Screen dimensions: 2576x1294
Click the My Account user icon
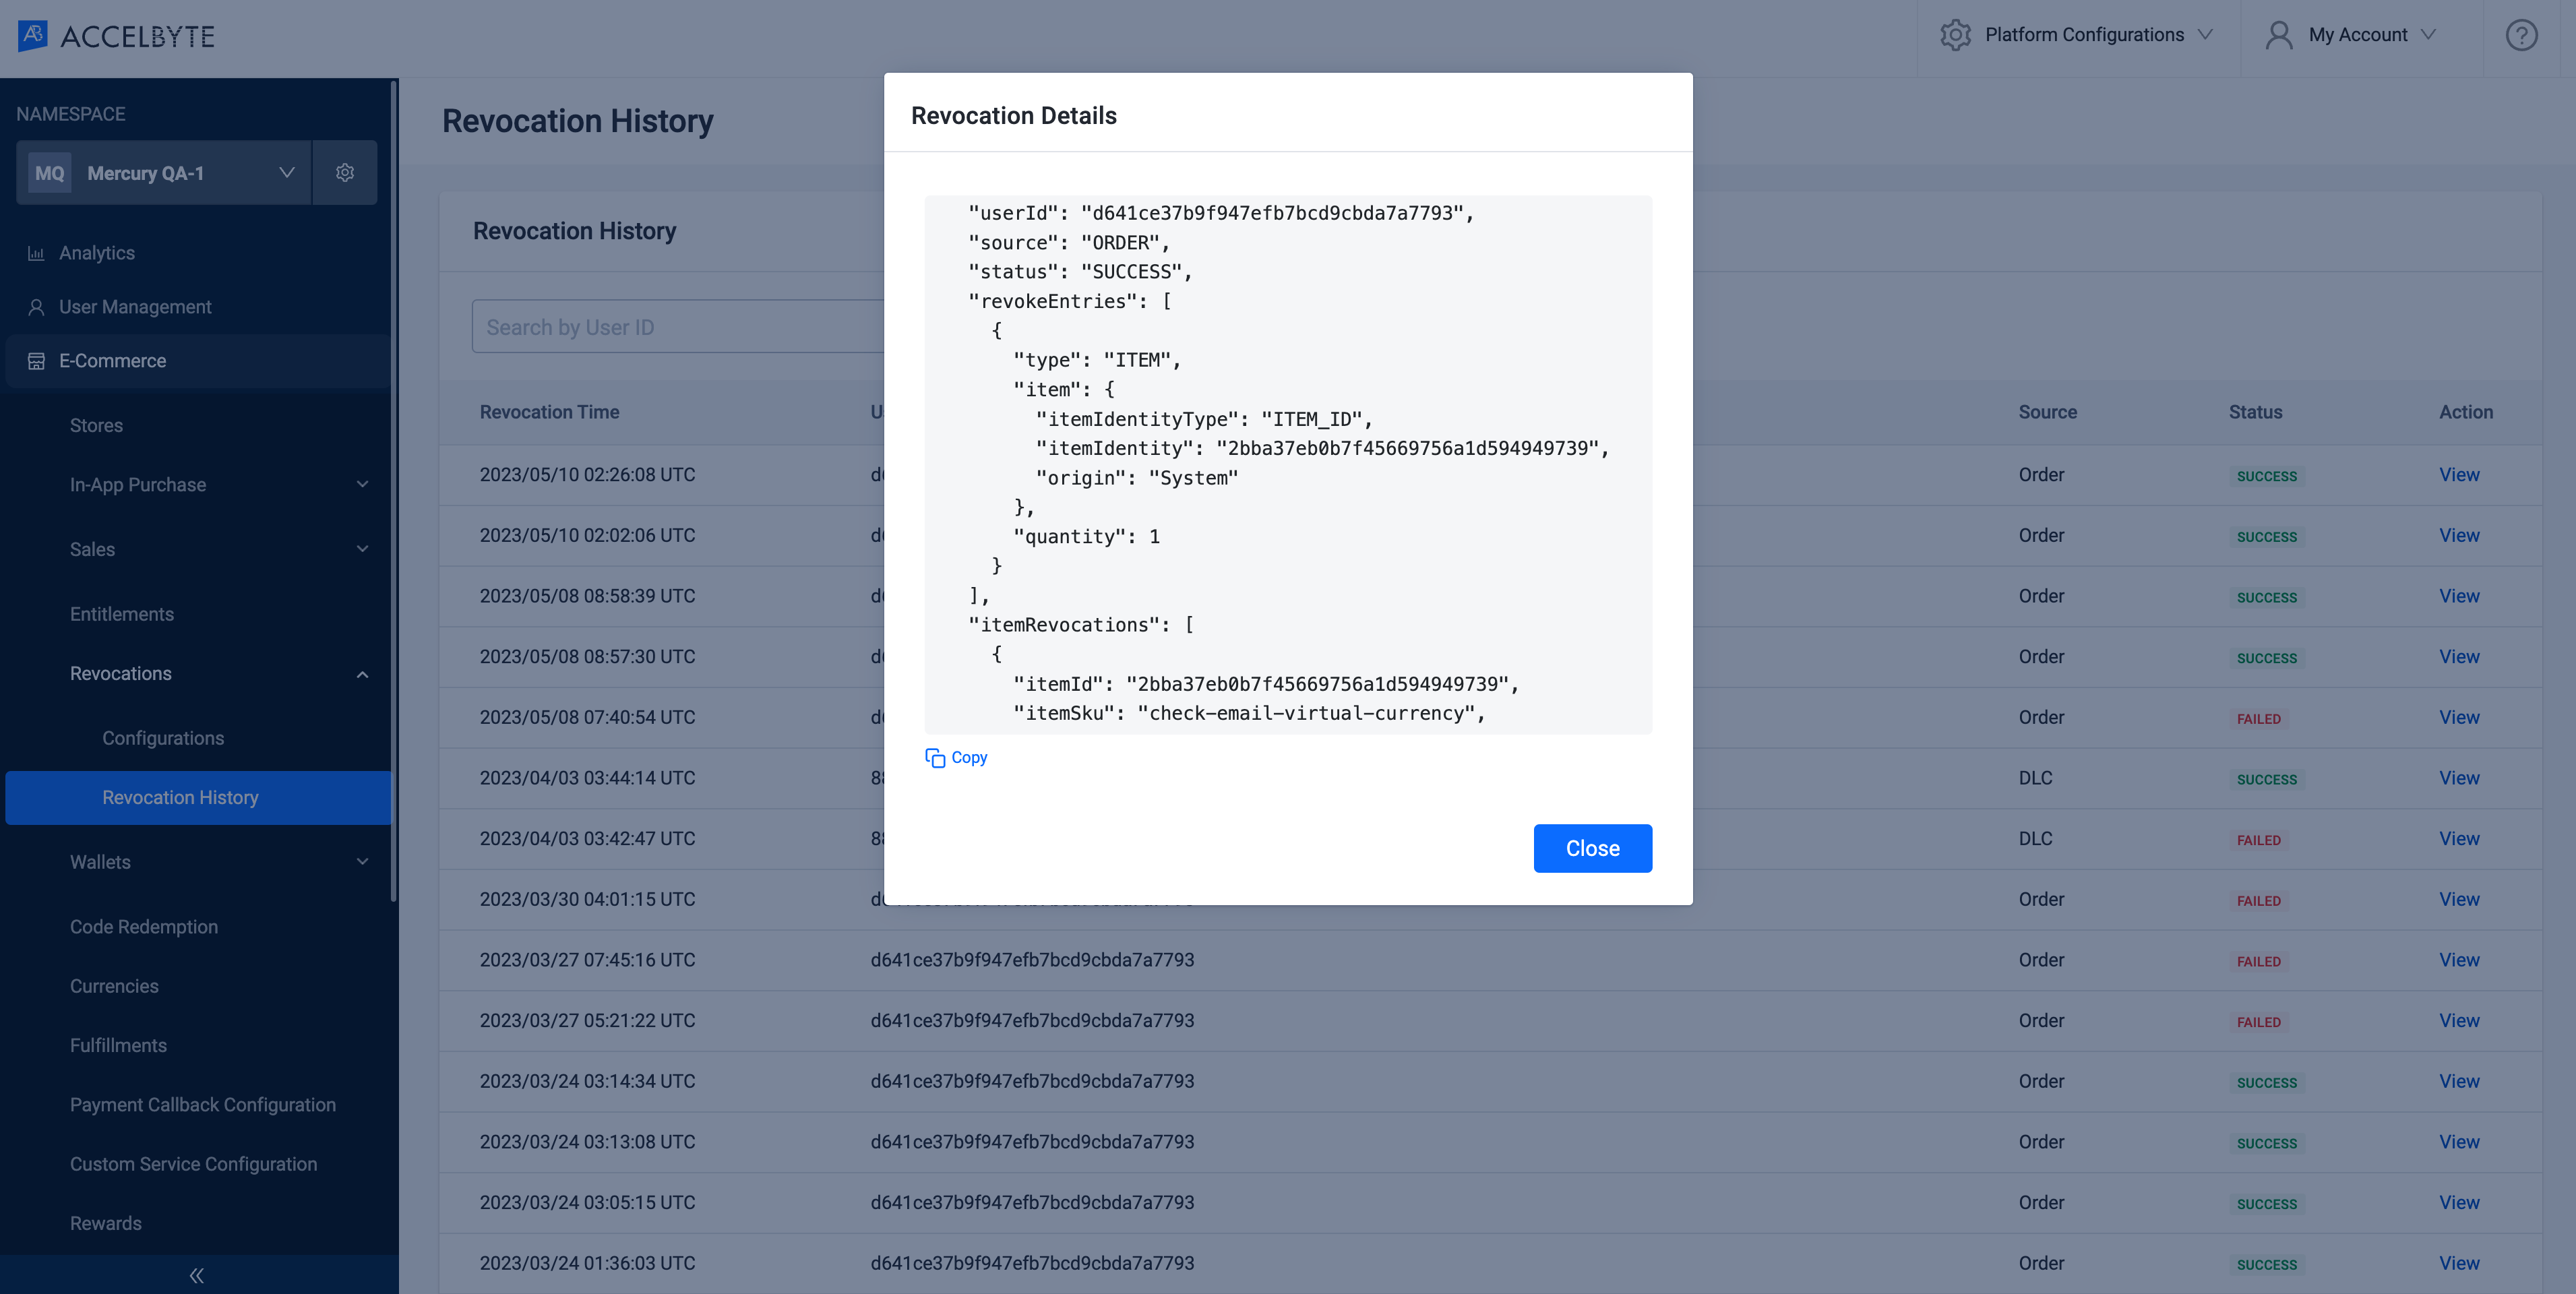2278,35
